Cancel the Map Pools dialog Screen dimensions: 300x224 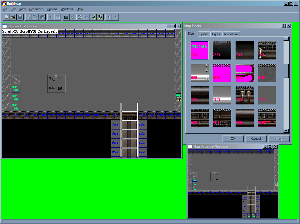click(x=256, y=139)
